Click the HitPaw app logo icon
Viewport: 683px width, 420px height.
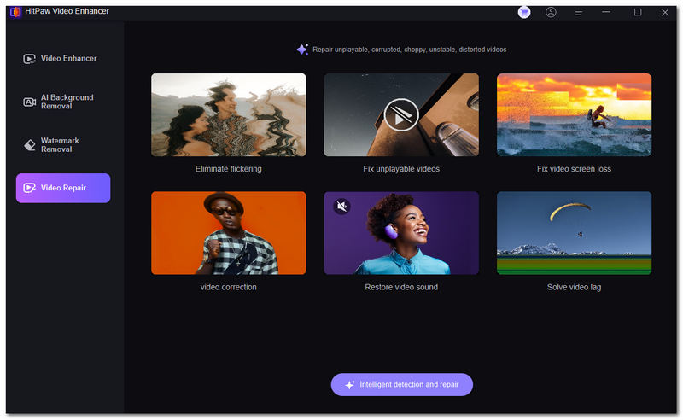tap(14, 12)
